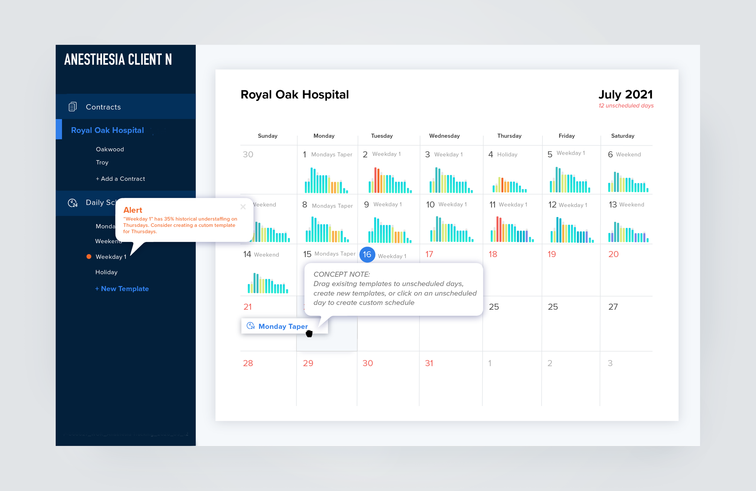Click the New Template link

point(122,289)
